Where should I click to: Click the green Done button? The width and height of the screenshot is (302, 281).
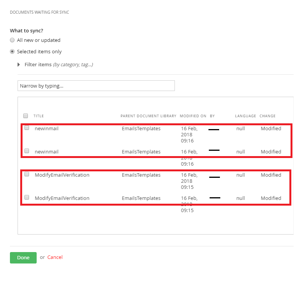23,257
